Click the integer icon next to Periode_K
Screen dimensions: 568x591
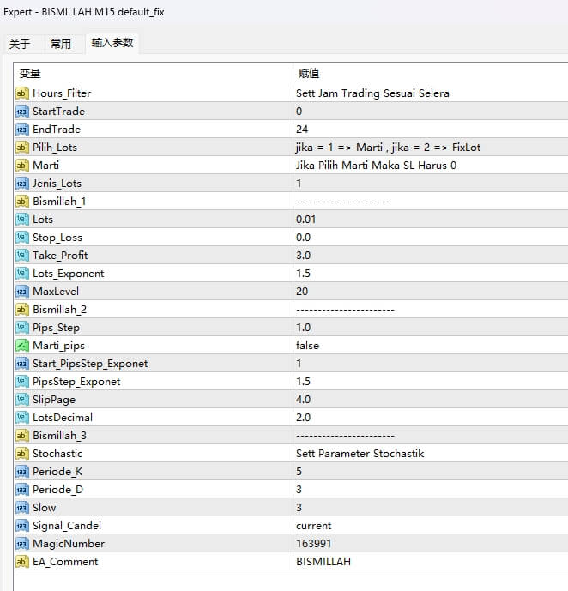pos(21,471)
